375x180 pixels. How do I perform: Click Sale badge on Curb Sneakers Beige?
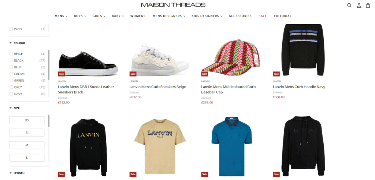pyautogui.click(x=133, y=74)
